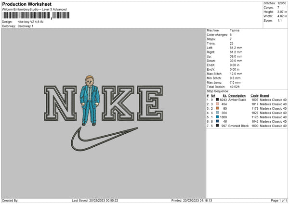Click the Machine value 'Tajima'
The height and width of the screenshot is (204, 289).
pos(235,30)
